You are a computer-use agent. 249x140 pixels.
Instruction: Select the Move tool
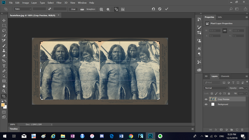tap(4, 20)
